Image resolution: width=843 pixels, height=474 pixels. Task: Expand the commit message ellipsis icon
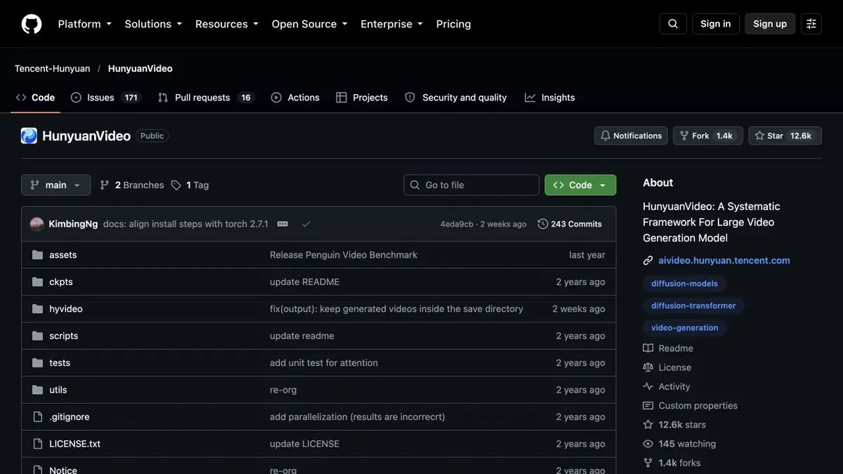point(282,224)
